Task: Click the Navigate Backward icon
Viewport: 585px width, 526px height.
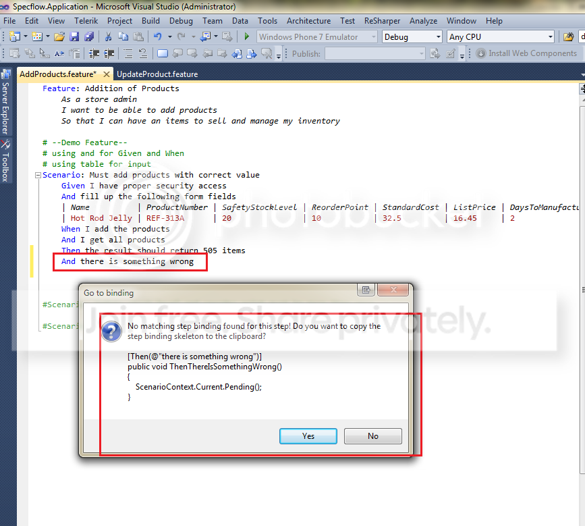Action: (x=206, y=36)
